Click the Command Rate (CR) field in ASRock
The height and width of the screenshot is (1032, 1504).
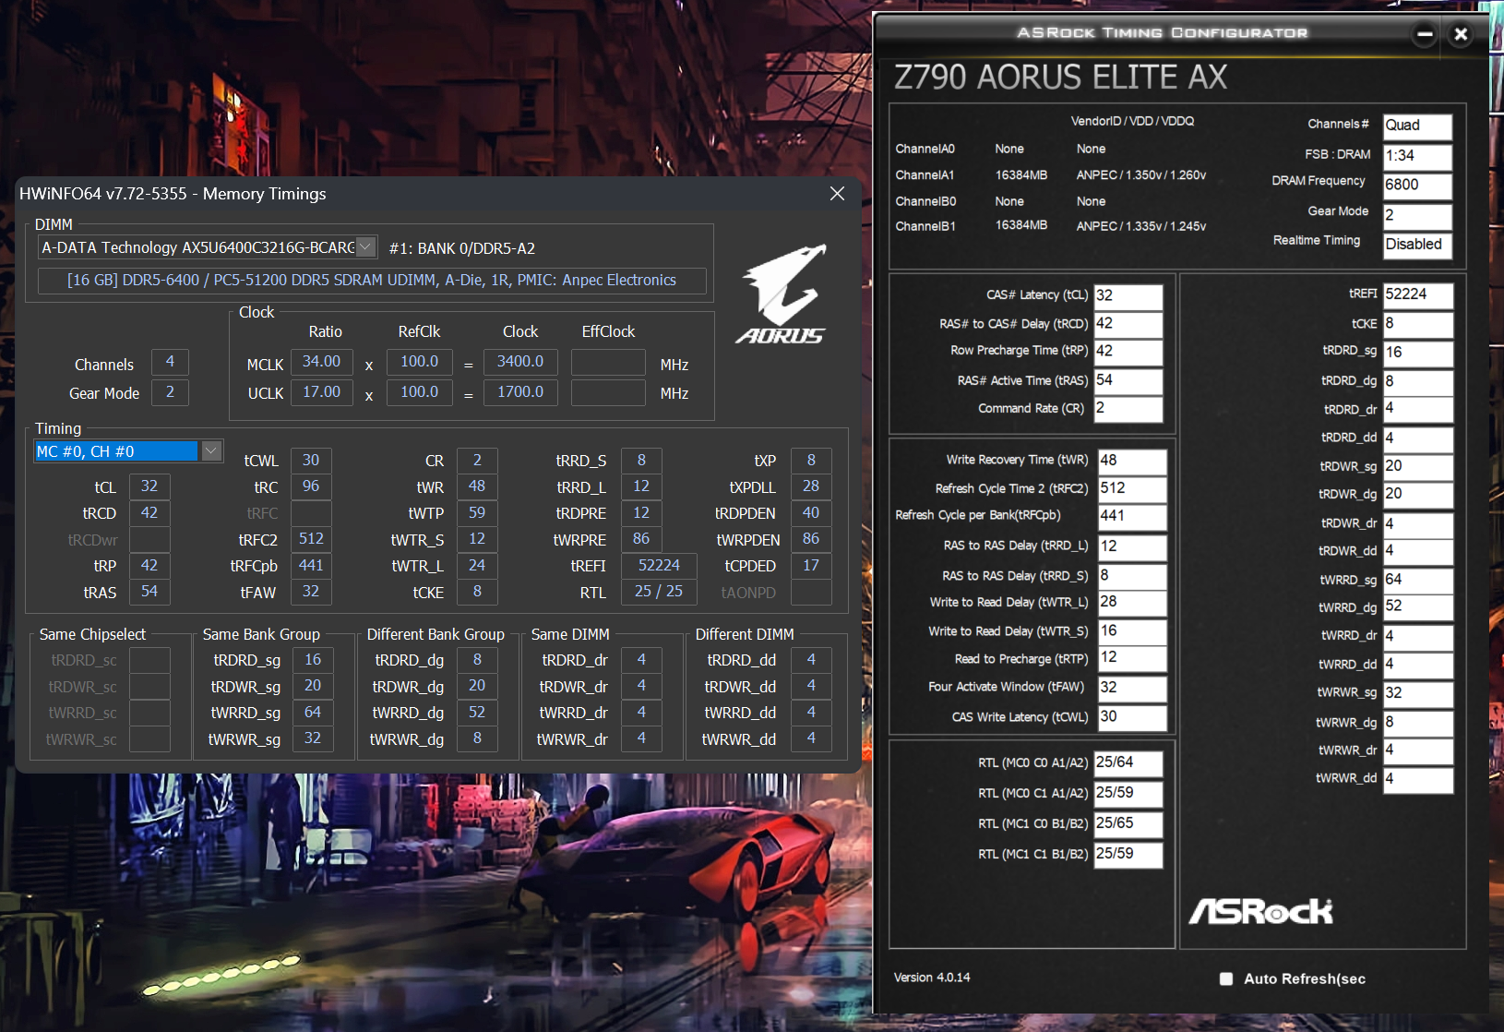click(1128, 409)
